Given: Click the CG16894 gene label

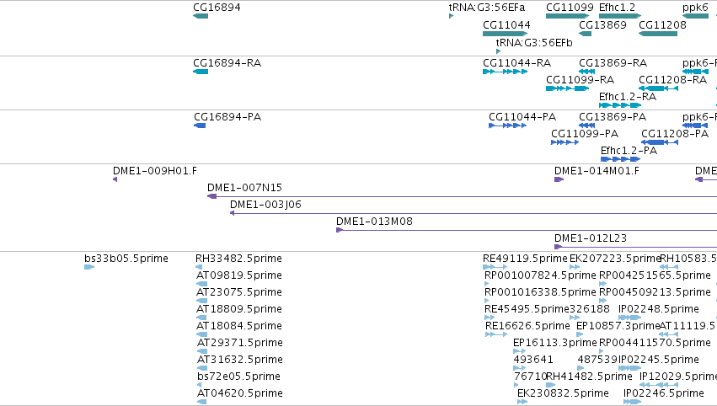Looking at the screenshot, I should [x=217, y=8].
